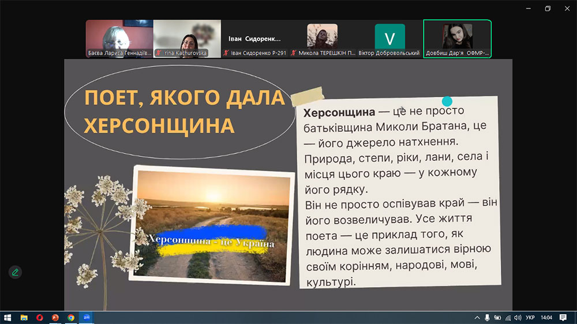Click muted mic icon beside Іван Сидоренко Р-291
577x324 pixels.
(226, 53)
